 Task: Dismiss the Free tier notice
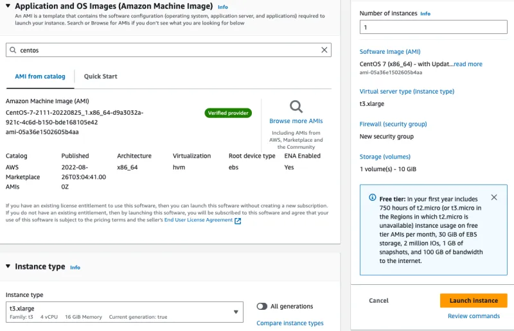(x=494, y=198)
